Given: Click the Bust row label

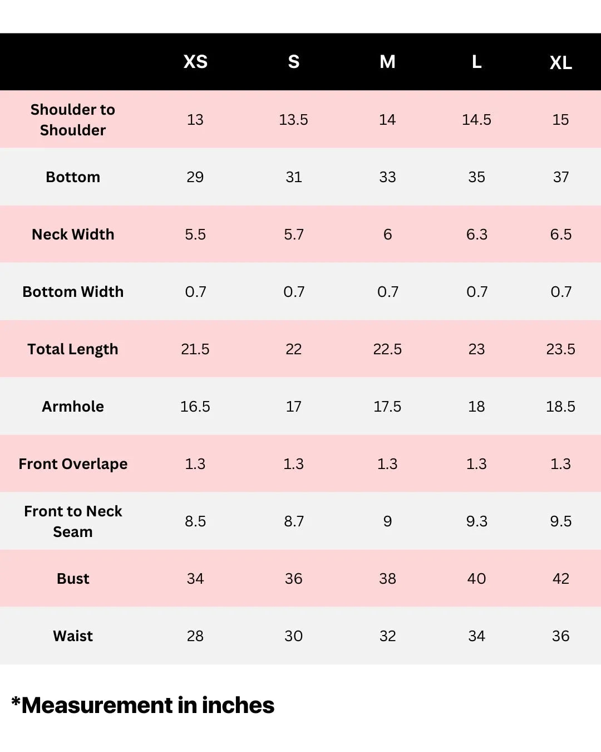Looking at the screenshot, I should (73, 579).
